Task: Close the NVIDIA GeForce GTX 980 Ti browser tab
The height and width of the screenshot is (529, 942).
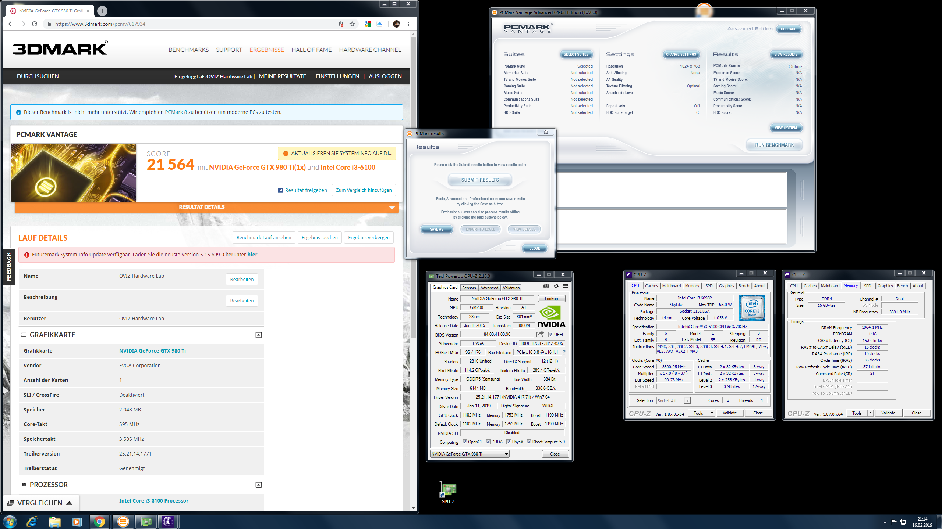Action: coord(88,11)
